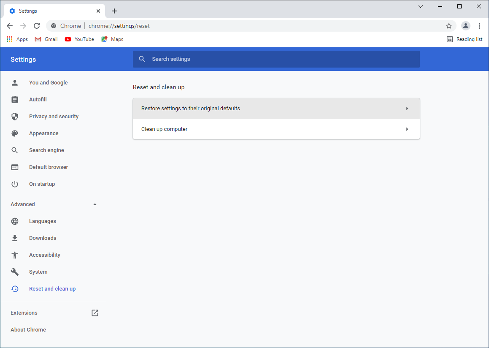Open a new tab with plus button
Image resolution: width=489 pixels, height=348 pixels.
pos(114,11)
